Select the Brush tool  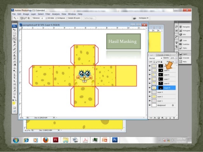(x=14, y=52)
